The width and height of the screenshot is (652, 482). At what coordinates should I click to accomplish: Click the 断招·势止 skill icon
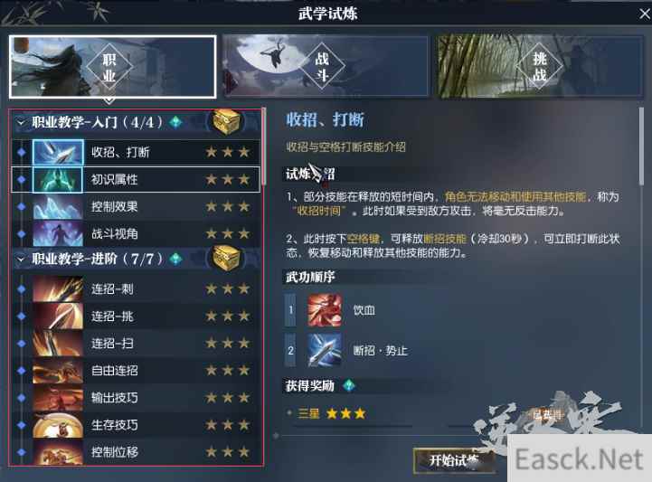tap(325, 350)
